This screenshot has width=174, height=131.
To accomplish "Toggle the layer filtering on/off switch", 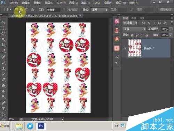I will (172, 23).
